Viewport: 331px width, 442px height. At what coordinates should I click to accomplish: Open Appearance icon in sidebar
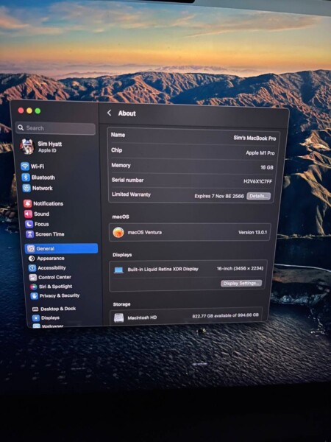pos(32,259)
